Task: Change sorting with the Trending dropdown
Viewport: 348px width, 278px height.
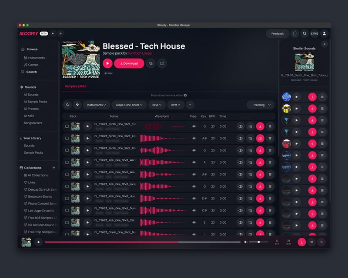Action: coord(260,105)
